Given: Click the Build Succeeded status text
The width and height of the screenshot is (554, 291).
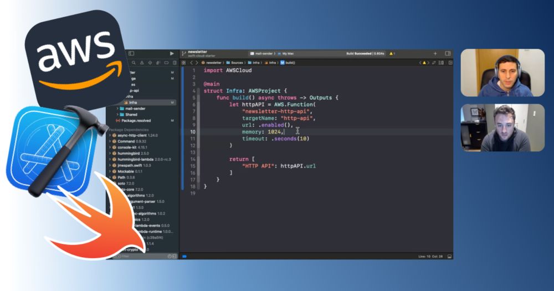Looking at the screenshot, I should [365, 54].
